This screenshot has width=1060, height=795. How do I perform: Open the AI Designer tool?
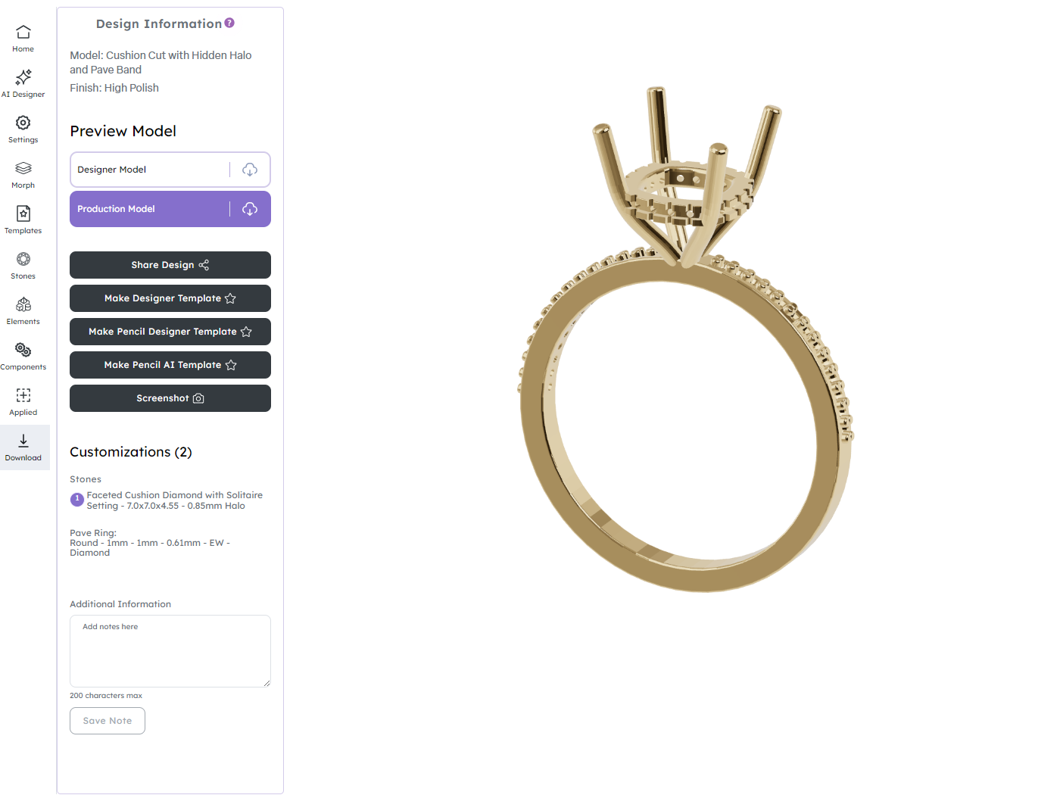click(x=23, y=84)
